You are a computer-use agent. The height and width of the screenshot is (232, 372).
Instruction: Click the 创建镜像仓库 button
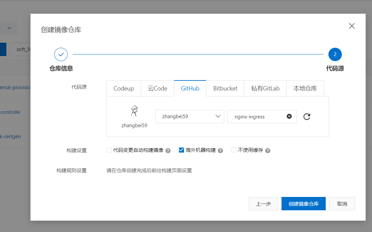(303, 204)
